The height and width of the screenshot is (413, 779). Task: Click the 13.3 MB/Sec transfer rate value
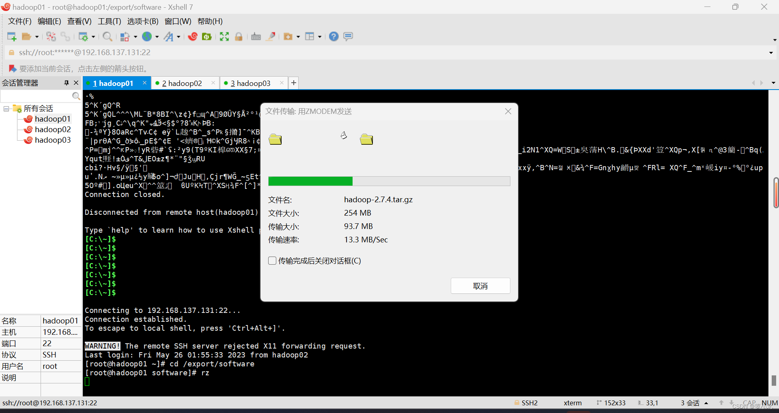pos(366,240)
